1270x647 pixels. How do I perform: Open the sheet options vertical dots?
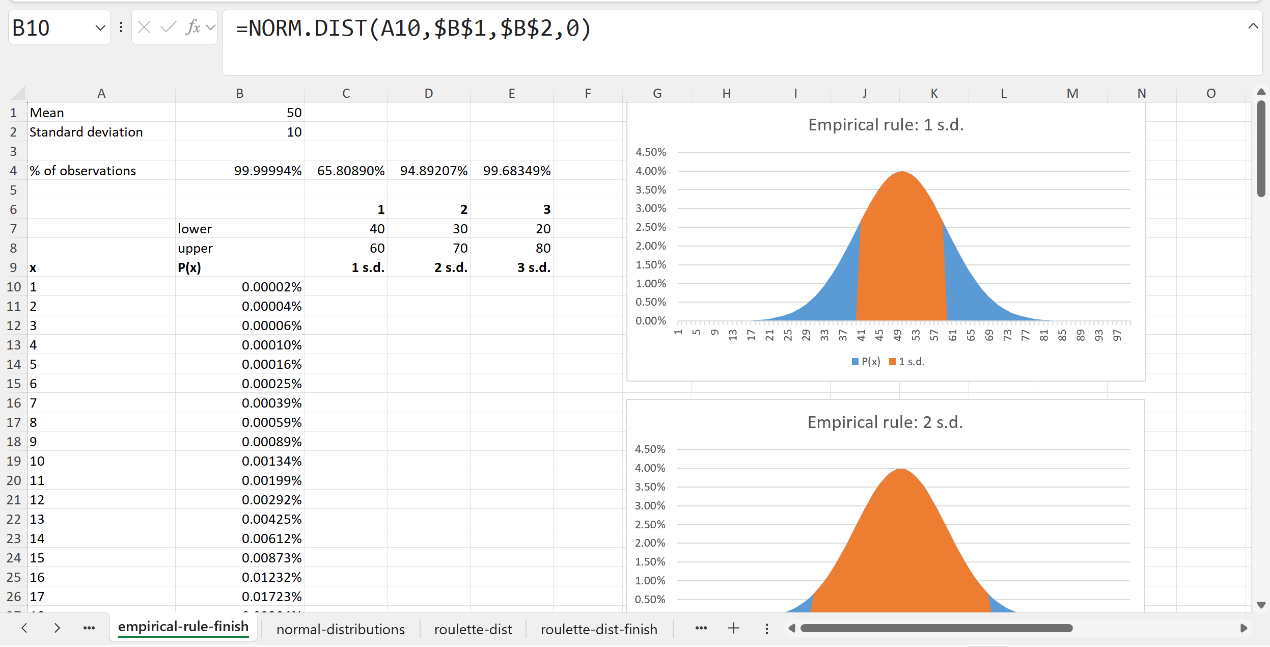(x=766, y=629)
